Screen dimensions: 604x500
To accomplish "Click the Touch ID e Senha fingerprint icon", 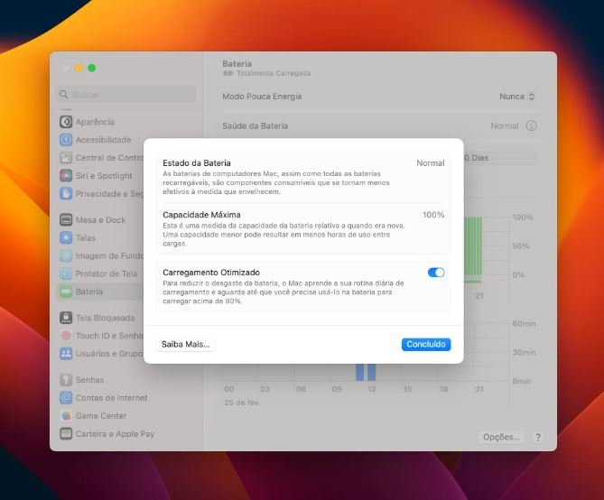I will tap(66, 336).
